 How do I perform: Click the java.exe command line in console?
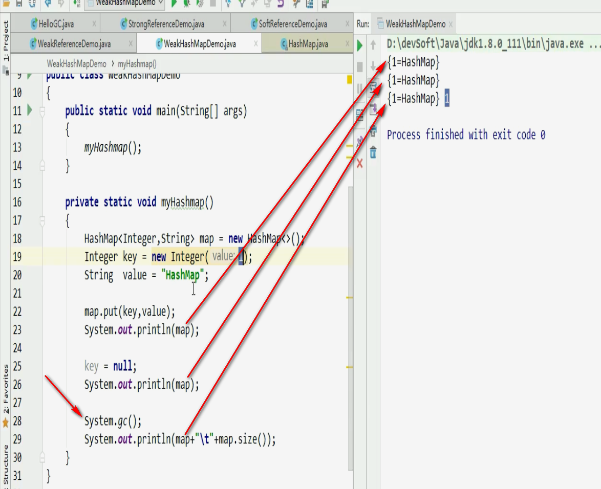click(x=493, y=43)
